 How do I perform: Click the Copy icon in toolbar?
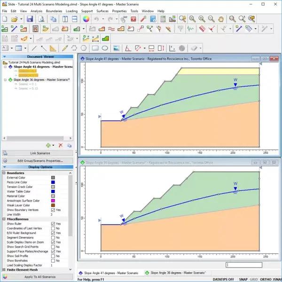tap(53, 19)
